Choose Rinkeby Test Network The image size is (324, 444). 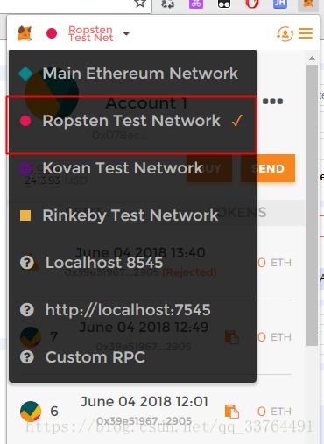(x=132, y=215)
